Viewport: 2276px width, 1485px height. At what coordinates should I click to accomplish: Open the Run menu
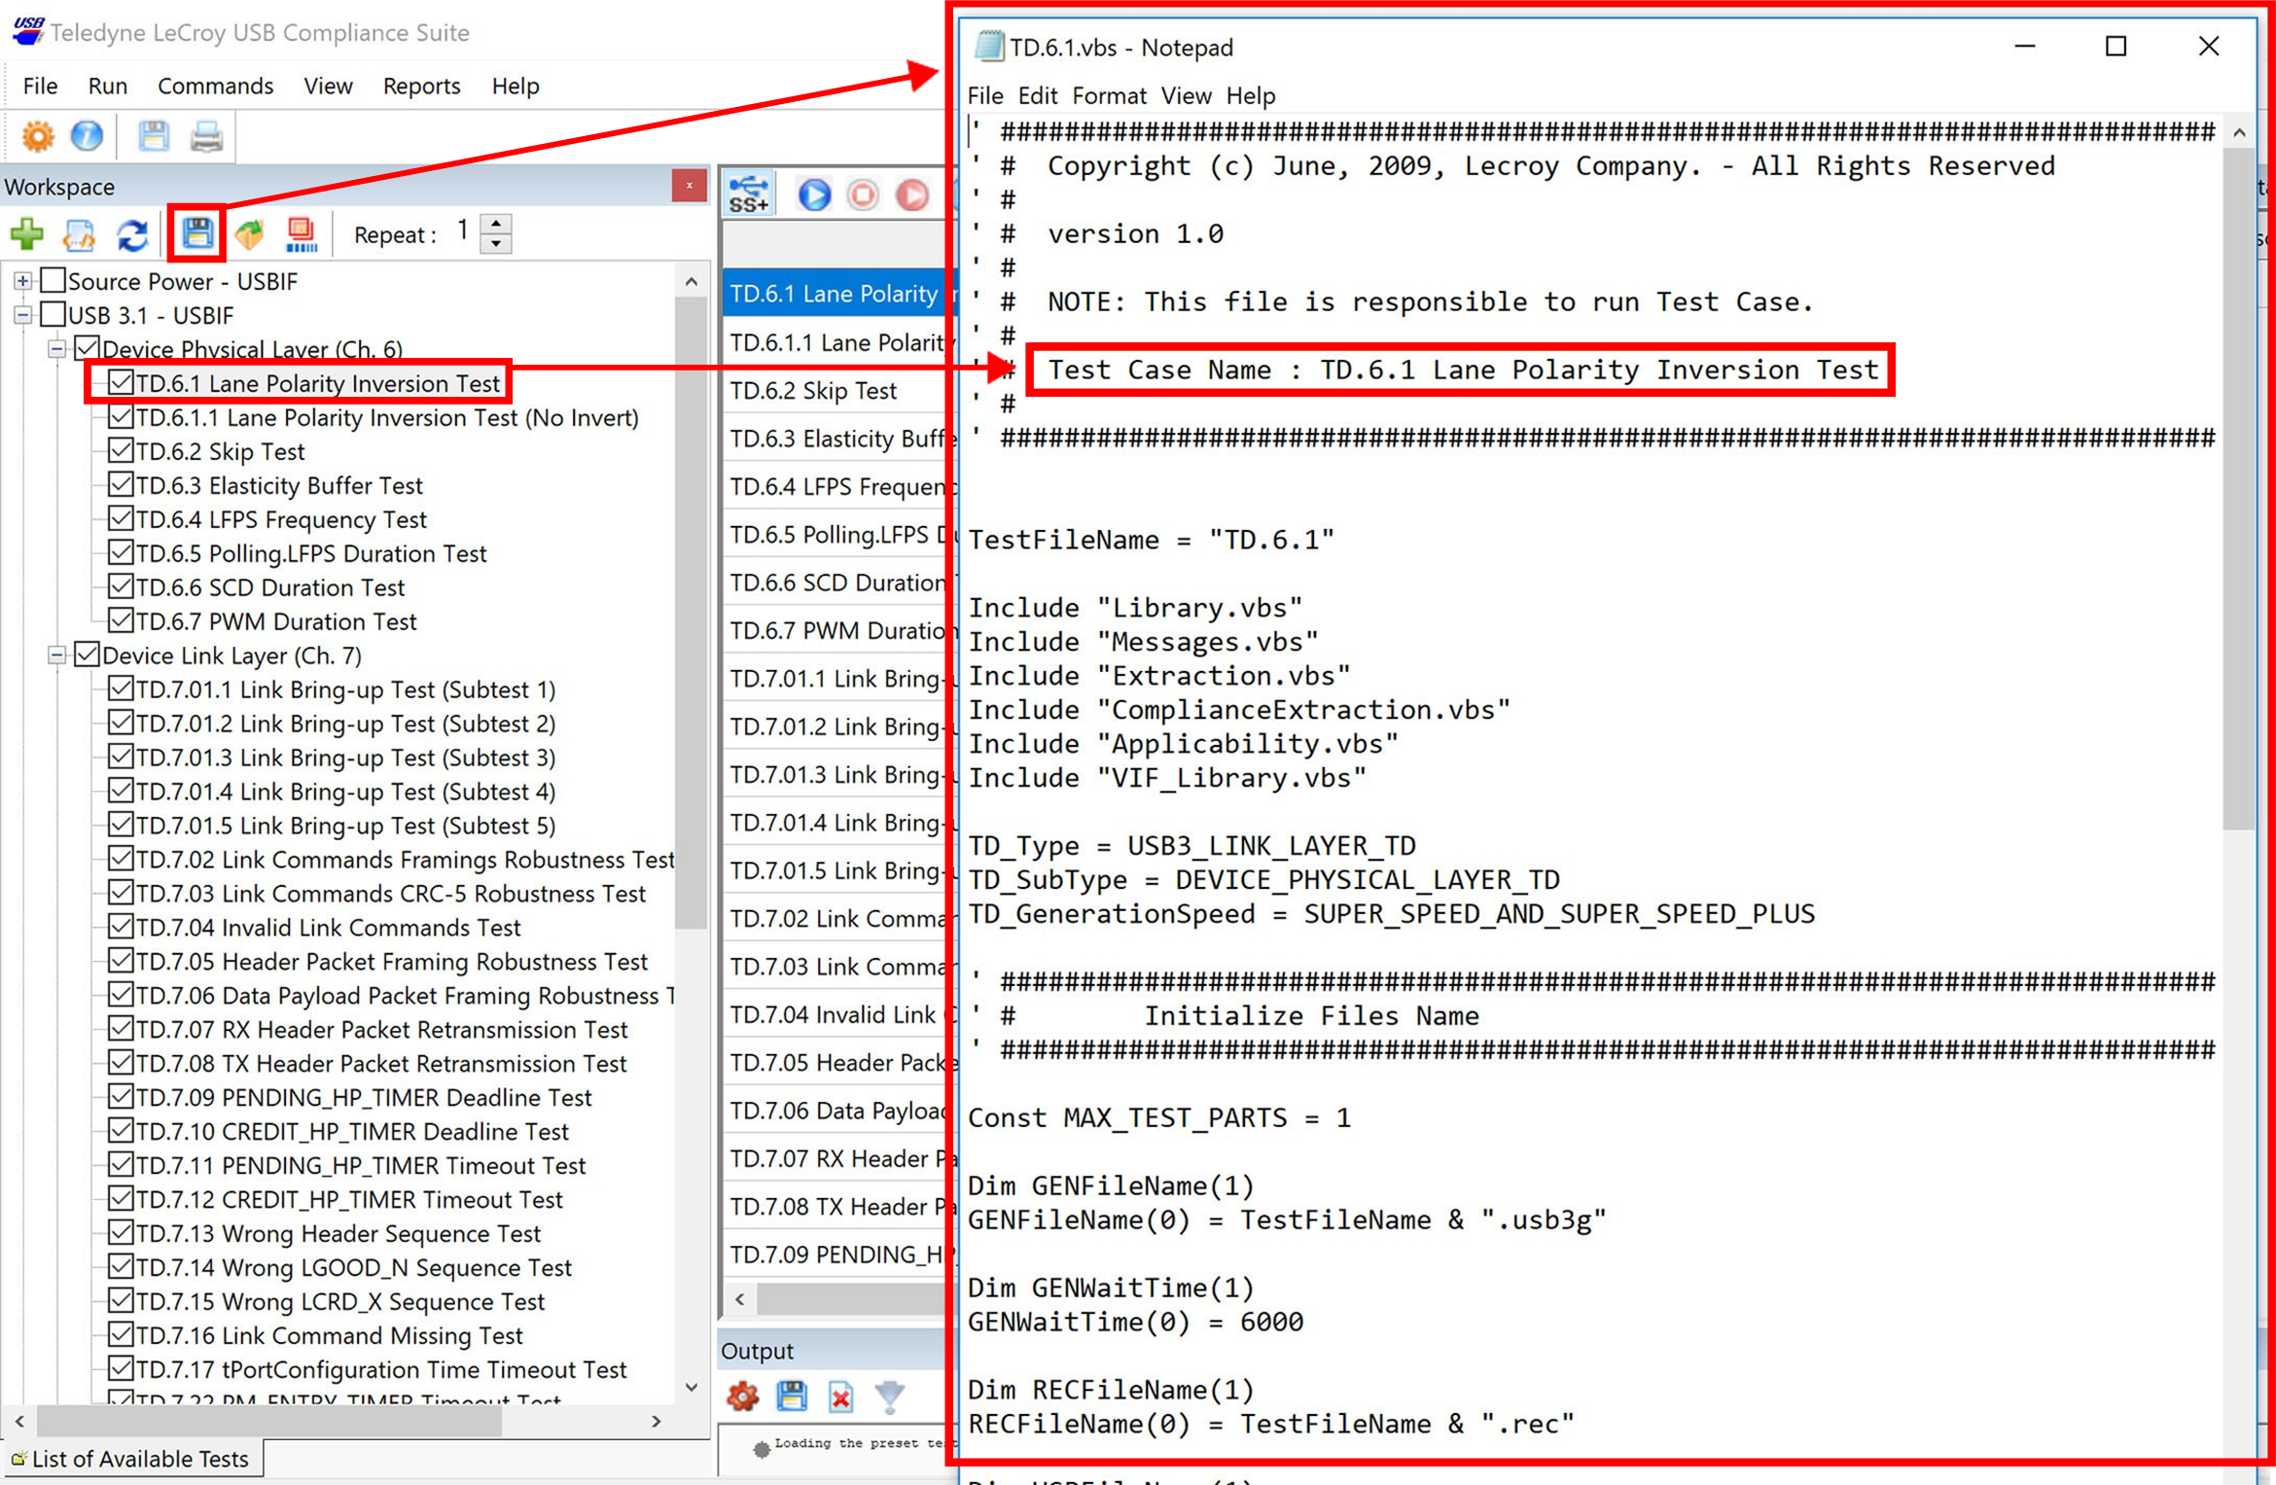click(x=107, y=86)
